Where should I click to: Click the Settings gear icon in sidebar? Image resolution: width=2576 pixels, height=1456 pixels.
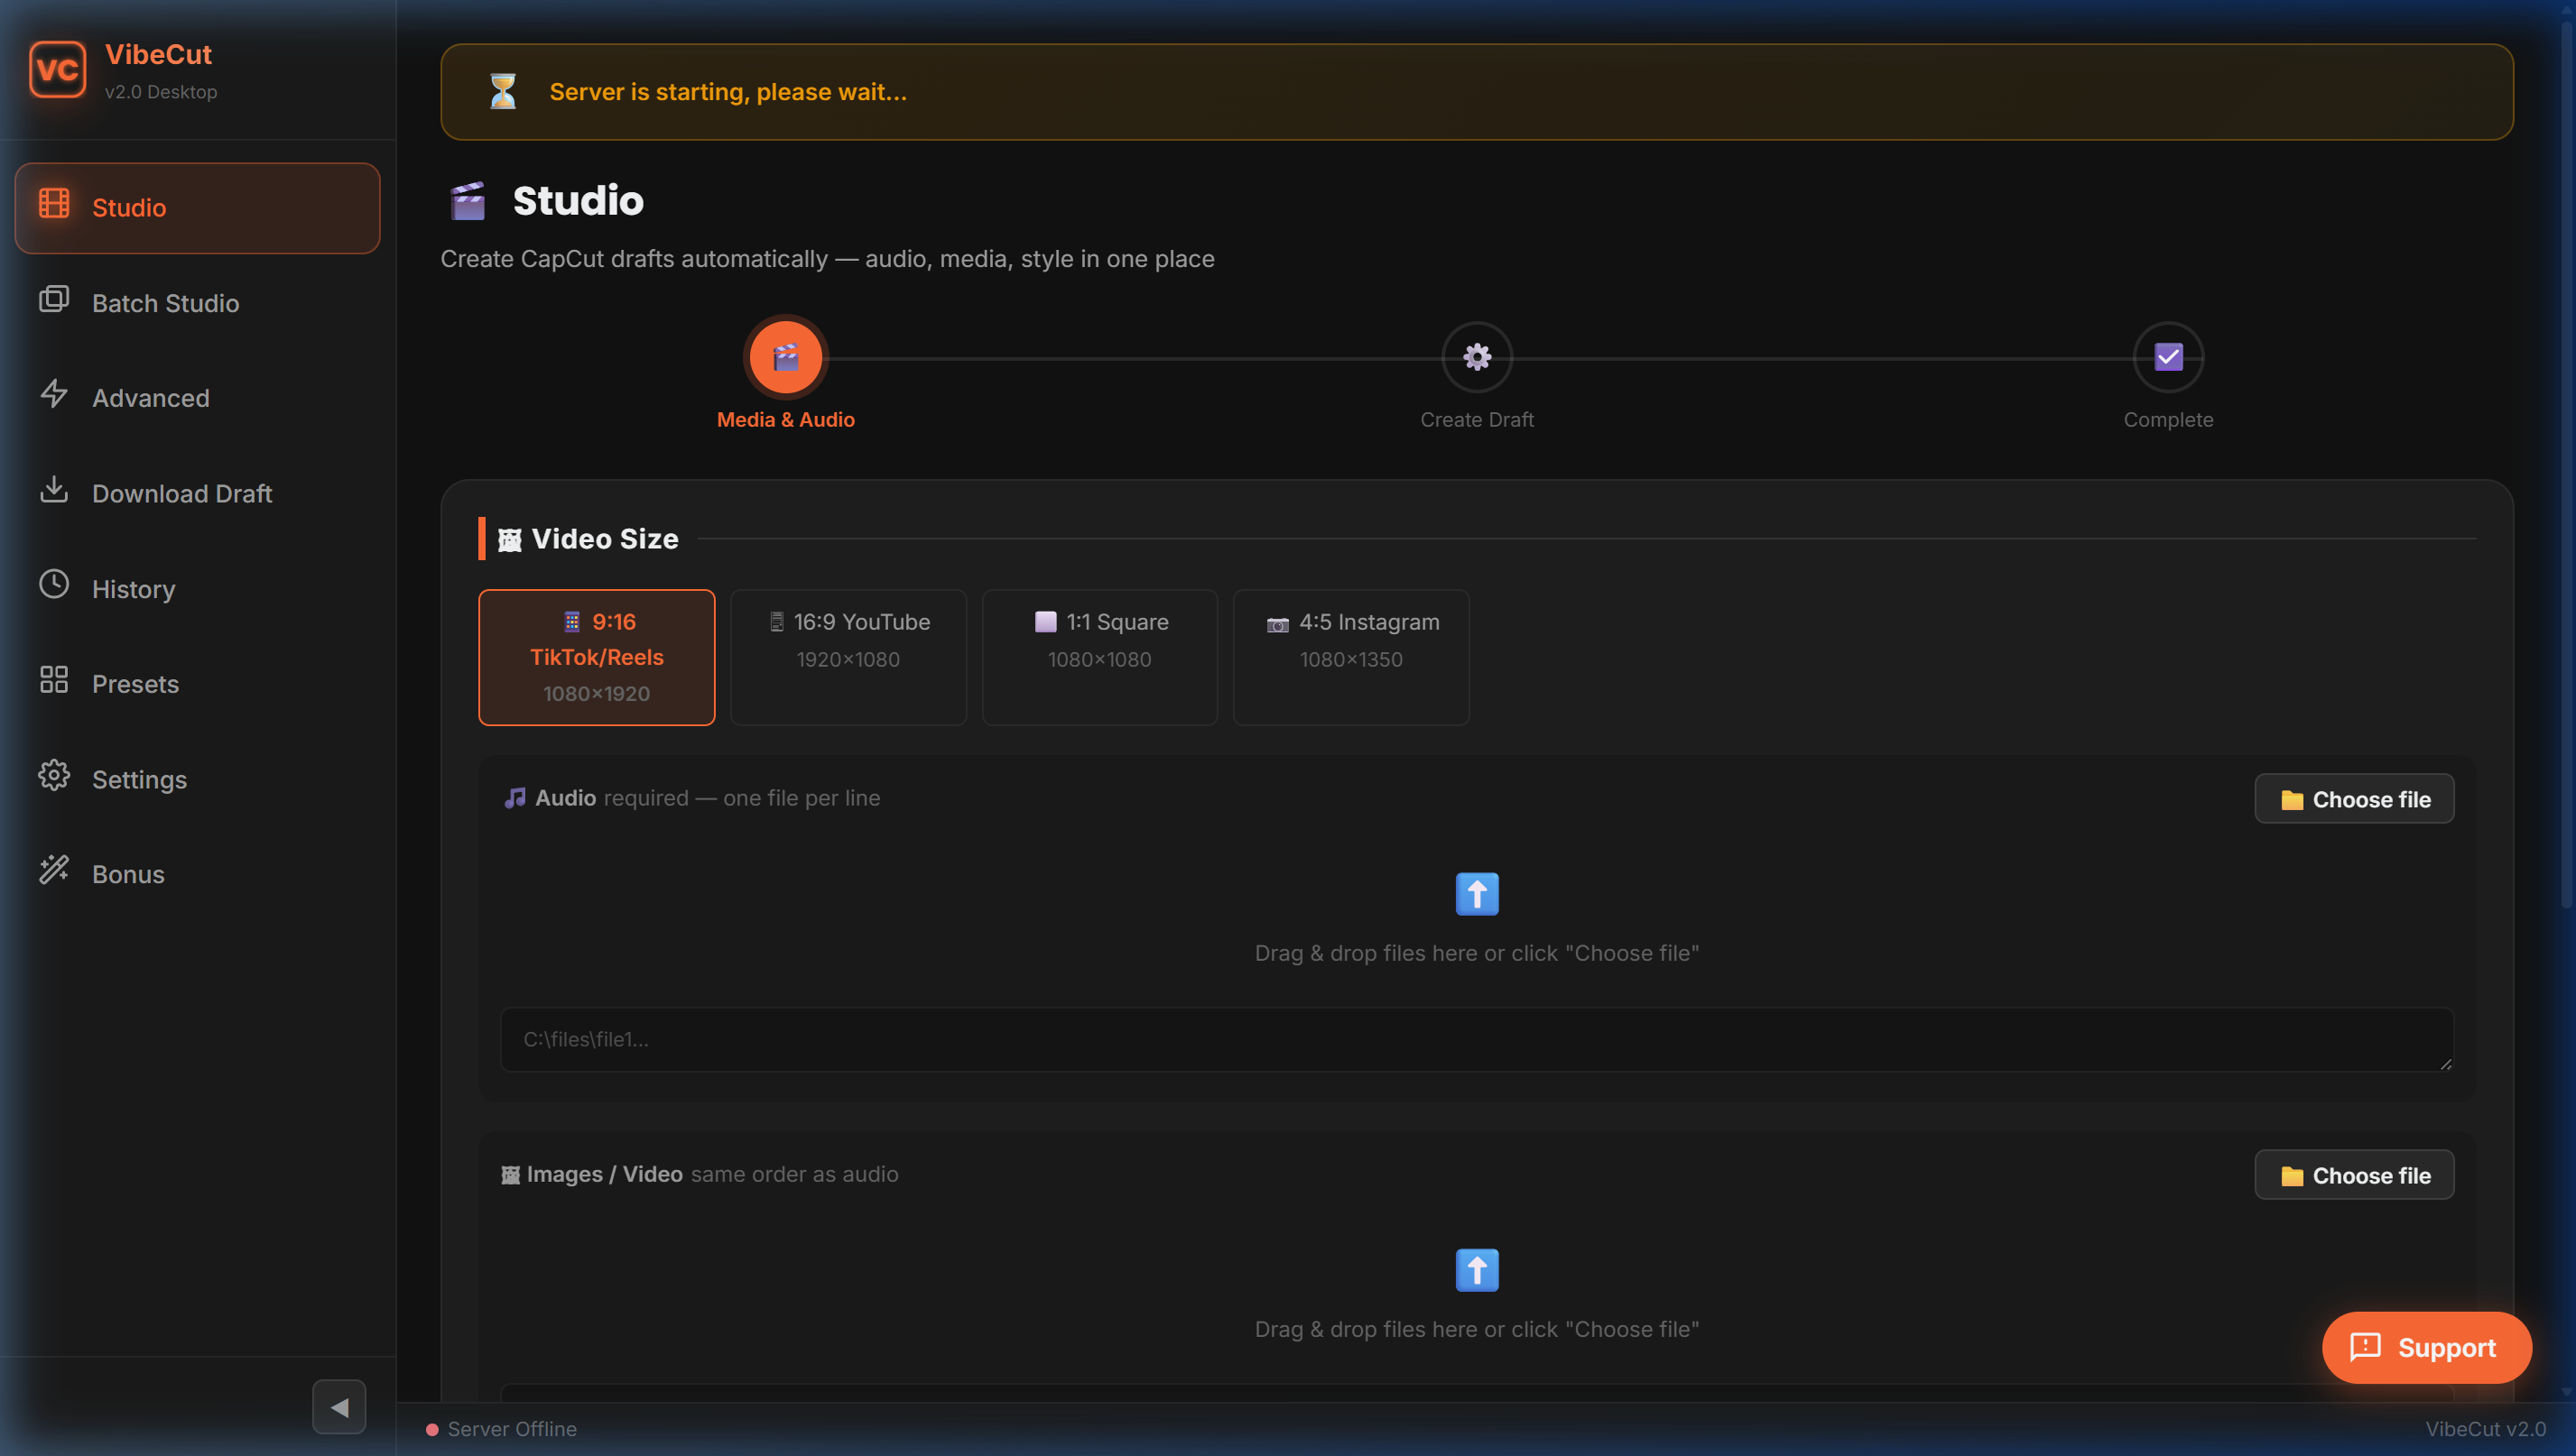(x=54, y=775)
